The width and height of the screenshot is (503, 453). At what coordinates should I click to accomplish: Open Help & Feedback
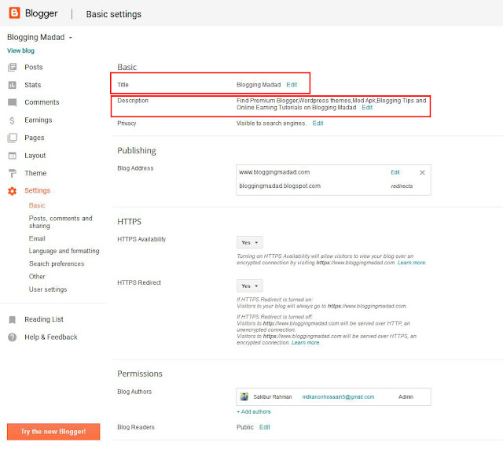tap(51, 337)
